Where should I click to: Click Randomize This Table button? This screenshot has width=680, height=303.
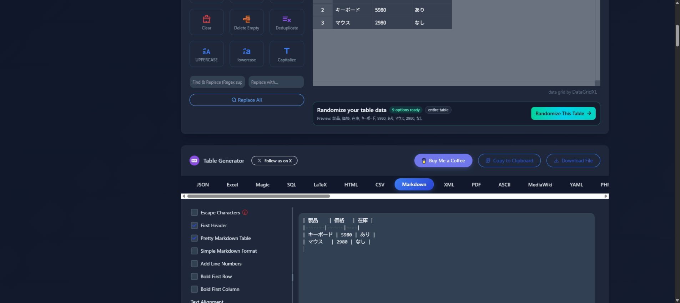[x=563, y=113]
